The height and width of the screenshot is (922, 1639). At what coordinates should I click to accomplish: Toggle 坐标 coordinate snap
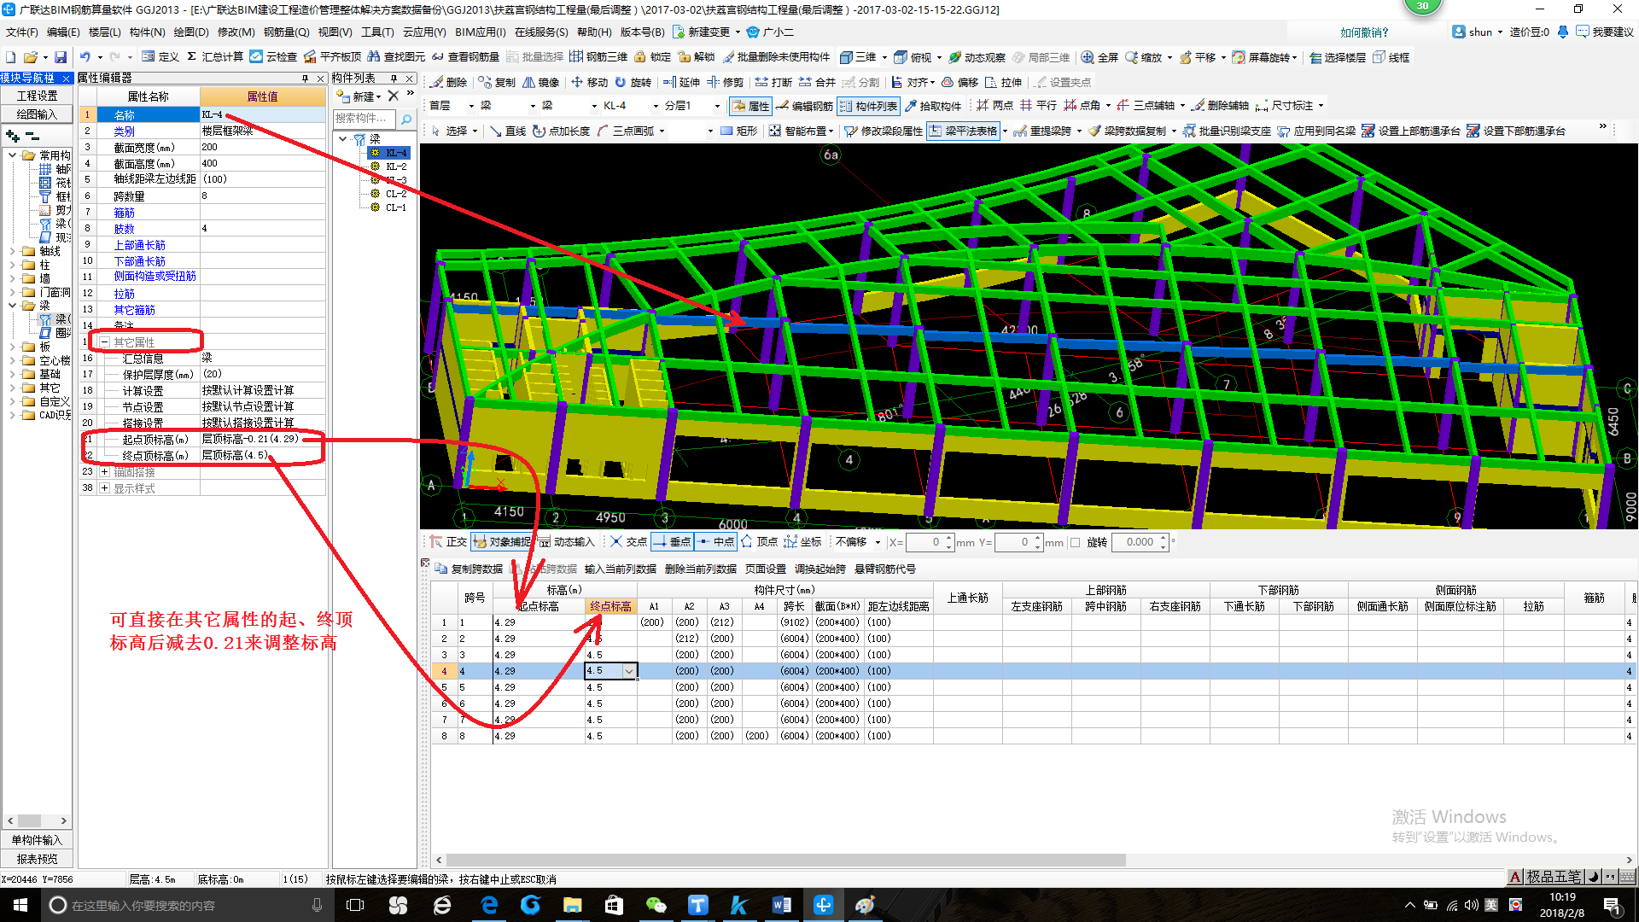pyautogui.click(x=802, y=542)
